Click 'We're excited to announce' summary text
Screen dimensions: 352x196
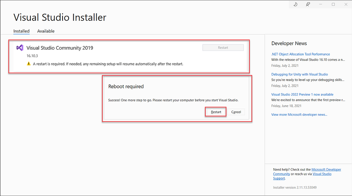point(308,100)
